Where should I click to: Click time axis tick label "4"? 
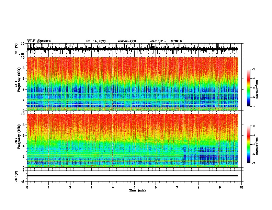(x=113, y=187)
